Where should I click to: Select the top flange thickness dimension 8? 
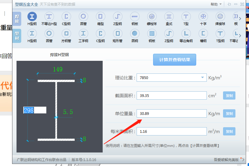(x=84, y=80)
